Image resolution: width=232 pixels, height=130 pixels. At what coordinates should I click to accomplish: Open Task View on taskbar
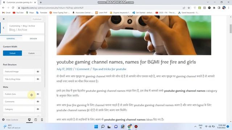click(109, 126)
